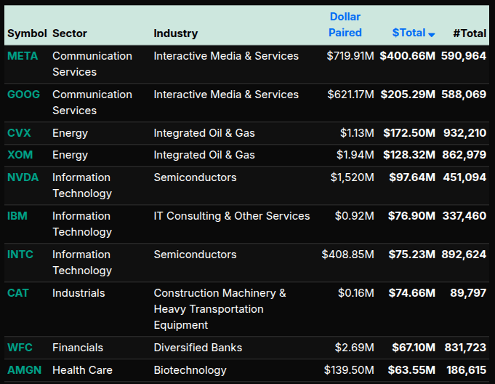Open the WFC ticker link
This screenshot has width=495, height=384.
point(20,348)
